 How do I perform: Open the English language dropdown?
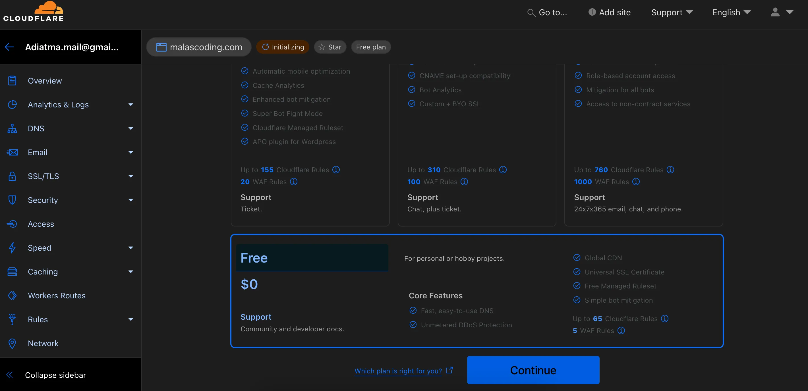click(x=732, y=12)
